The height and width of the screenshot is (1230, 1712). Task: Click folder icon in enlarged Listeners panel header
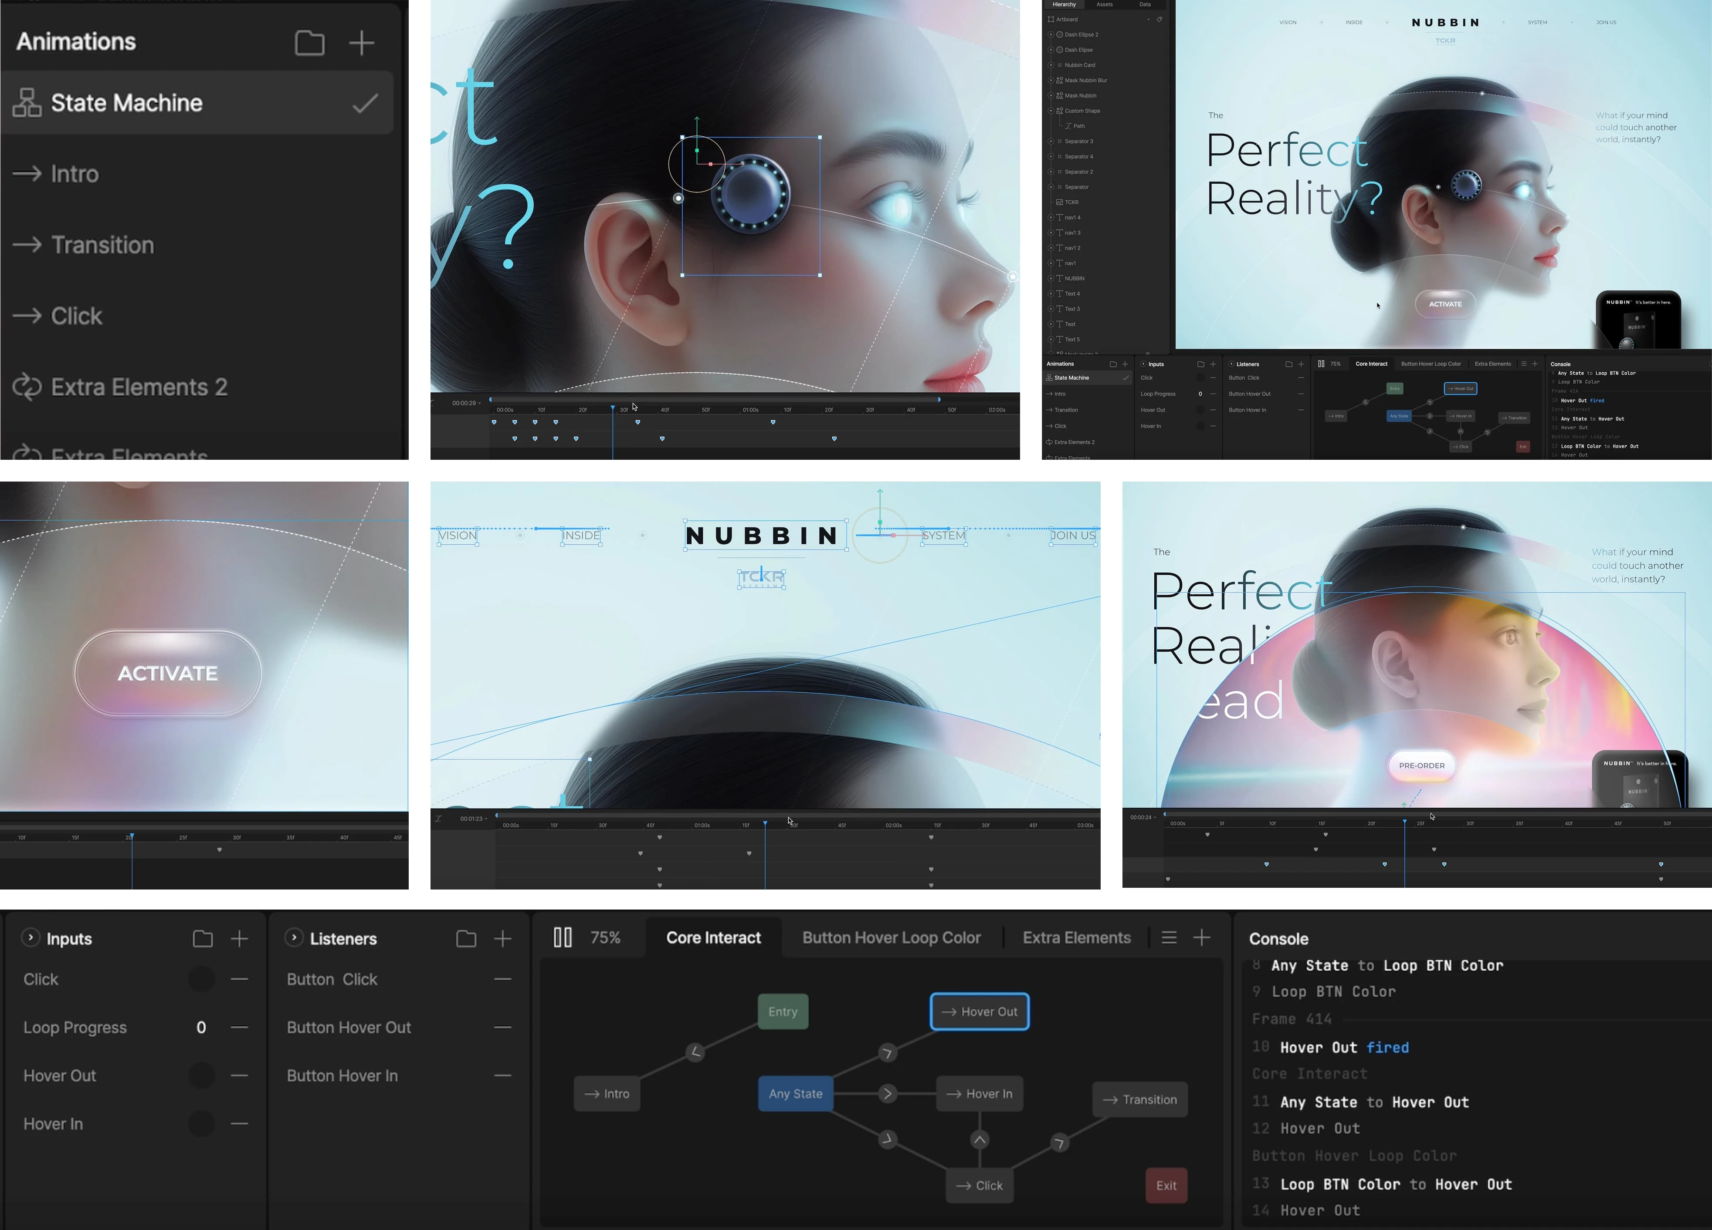467,938
